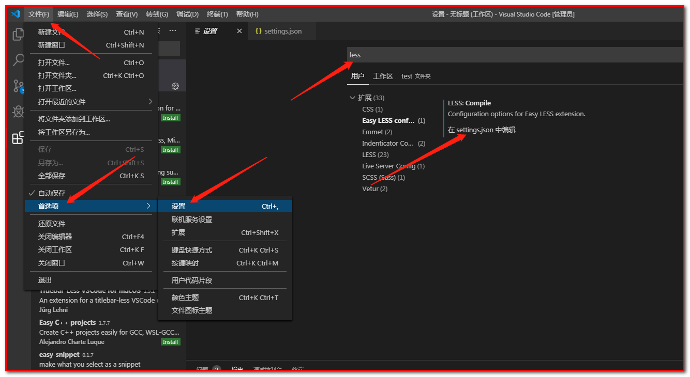690x377 pixels.
Task: Select 将工作区另存为... menu entry
Action: click(x=91, y=132)
